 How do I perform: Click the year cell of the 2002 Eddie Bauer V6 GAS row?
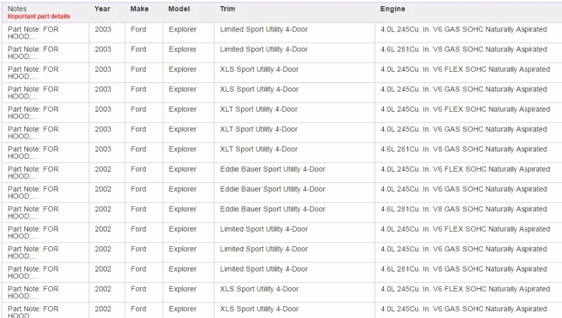(103, 189)
